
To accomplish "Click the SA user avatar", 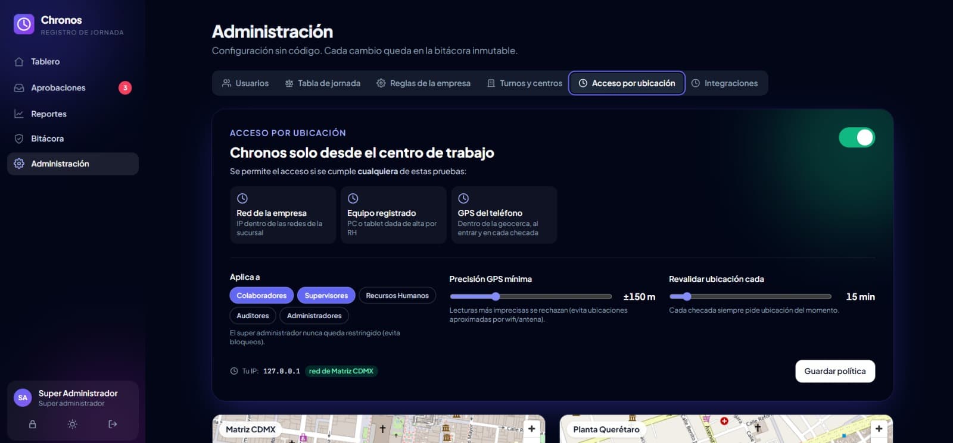I will pos(23,398).
